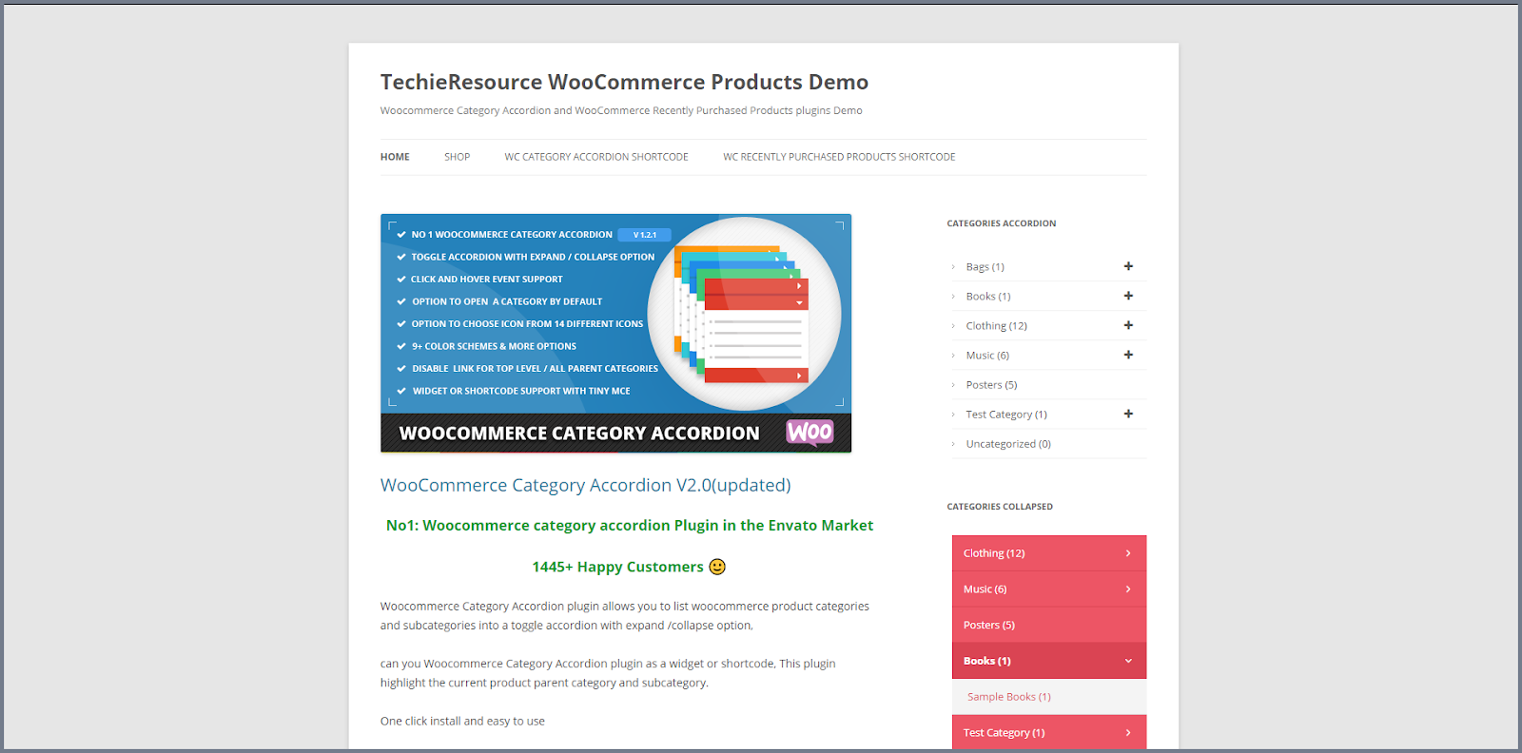Select red Music (6) category label
Image resolution: width=1522 pixels, height=753 pixels.
click(x=985, y=589)
